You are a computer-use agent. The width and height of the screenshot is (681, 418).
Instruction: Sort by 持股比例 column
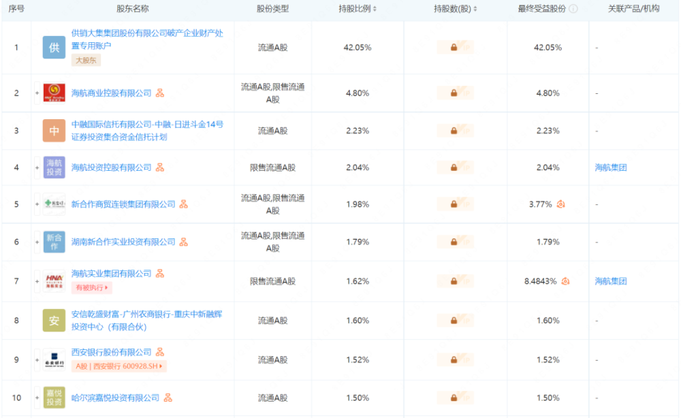click(358, 9)
